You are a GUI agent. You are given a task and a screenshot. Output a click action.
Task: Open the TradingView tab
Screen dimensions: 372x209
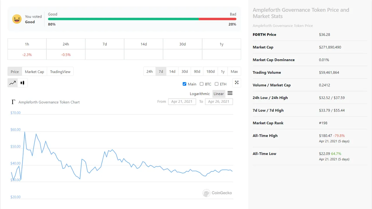click(x=60, y=72)
